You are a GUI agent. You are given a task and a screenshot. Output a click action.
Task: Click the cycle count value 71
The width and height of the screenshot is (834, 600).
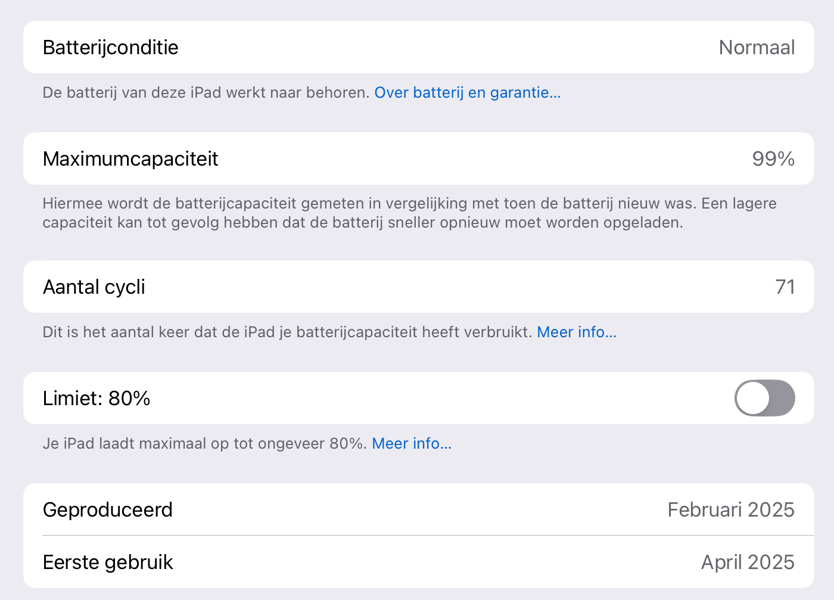pos(785,287)
